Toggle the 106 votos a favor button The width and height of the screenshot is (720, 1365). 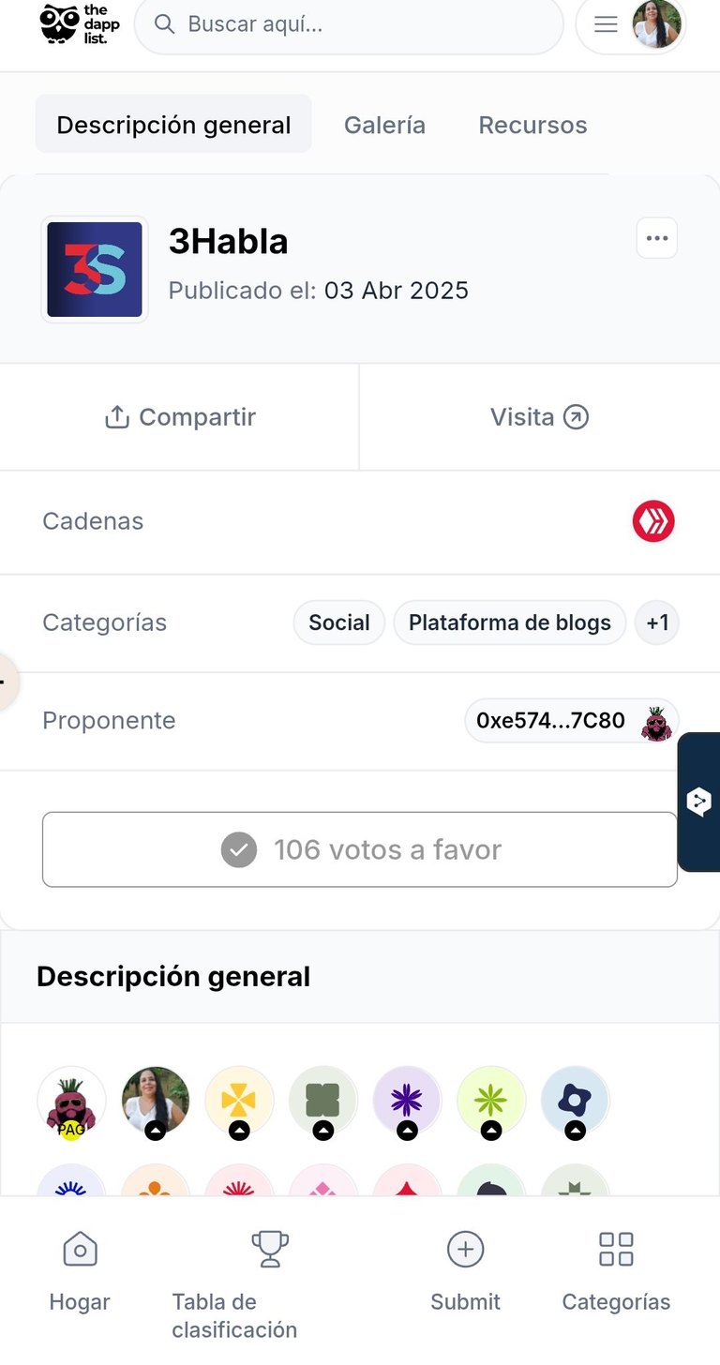(360, 849)
